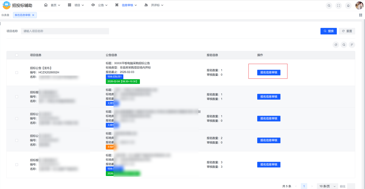Click the search magnifier icon in top header
The height and width of the screenshot is (189, 365).
[x=329, y=6]
